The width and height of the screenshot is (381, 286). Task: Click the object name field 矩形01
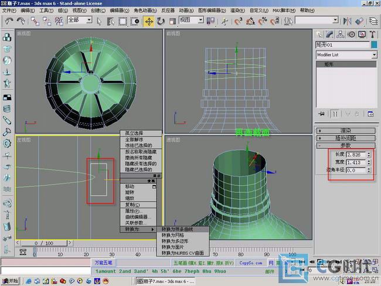tap(342, 45)
